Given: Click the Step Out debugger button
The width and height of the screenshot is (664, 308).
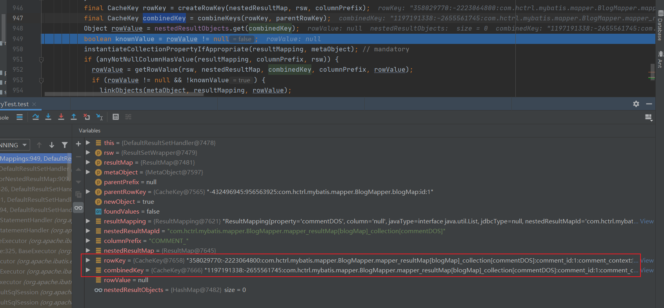Looking at the screenshot, I should point(74,117).
